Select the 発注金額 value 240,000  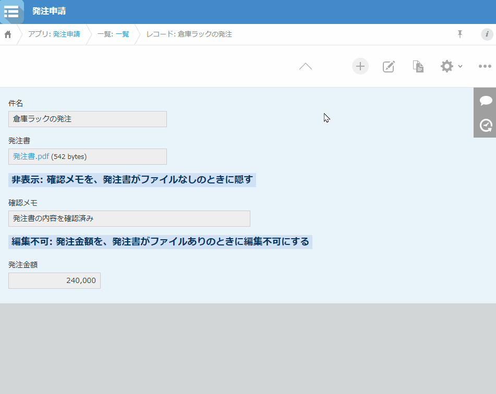(x=54, y=280)
